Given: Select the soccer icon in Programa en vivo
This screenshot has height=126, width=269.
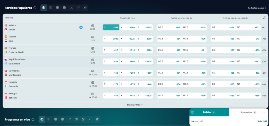Looking at the screenshot, I should 42,119.
